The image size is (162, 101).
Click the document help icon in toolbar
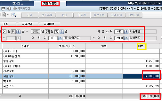click(x=4, y=15)
